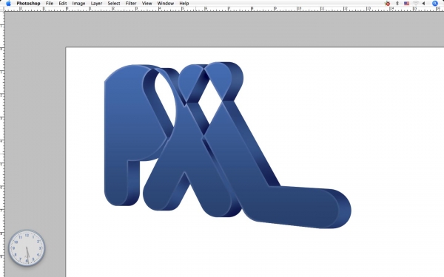Screen dimensions: 444x277
Task: Click the blue 3D letter artwork on canvas
Action: click(228, 145)
